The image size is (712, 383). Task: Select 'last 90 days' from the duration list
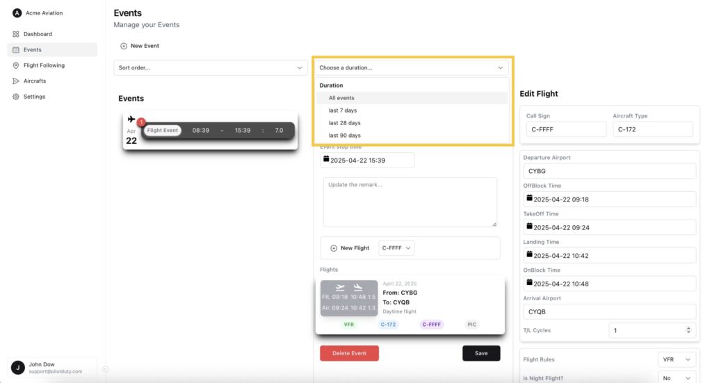pyautogui.click(x=344, y=136)
